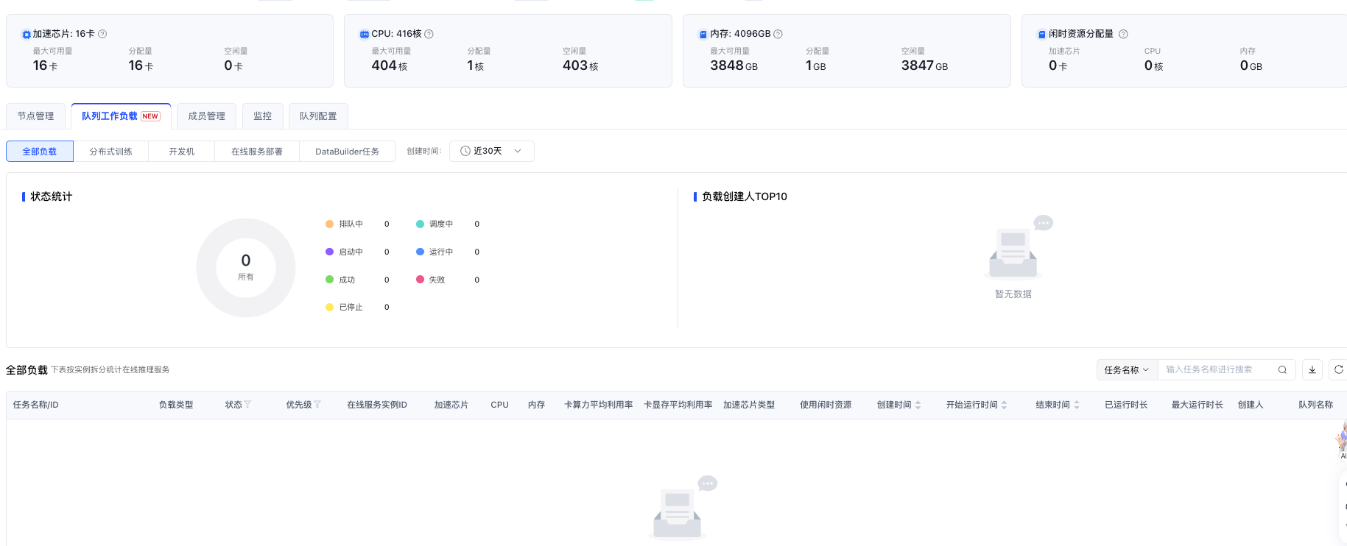
Task: Click help icon next to 内存: 4096GB
Action: [778, 34]
